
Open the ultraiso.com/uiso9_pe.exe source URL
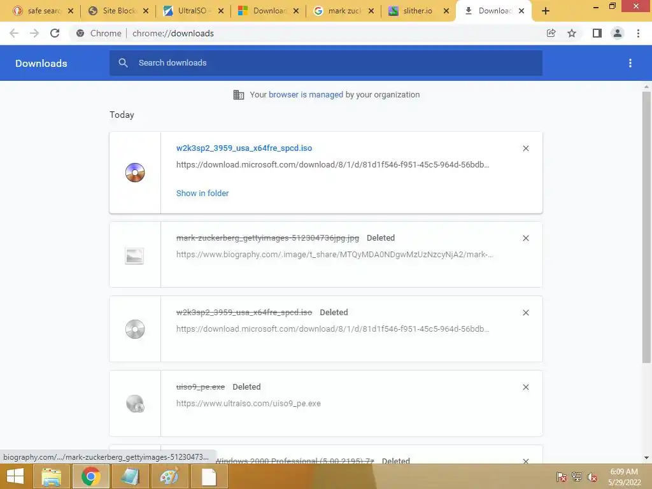pyautogui.click(x=249, y=403)
